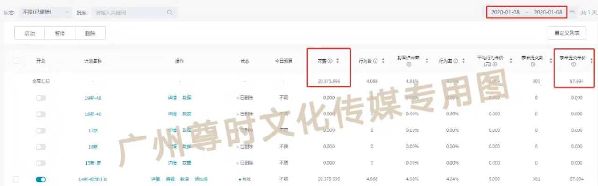Sort table by 表单提交单价 column arrows

point(591,61)
